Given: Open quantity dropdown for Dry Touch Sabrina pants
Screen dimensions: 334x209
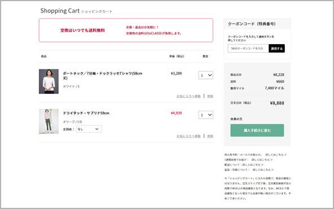Looking at the screenshot, I should point(205,115).
